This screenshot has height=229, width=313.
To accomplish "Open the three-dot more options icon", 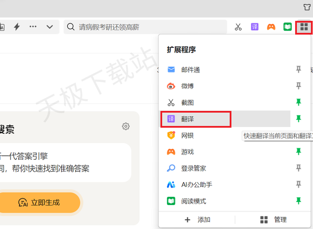I will [33, 27].
